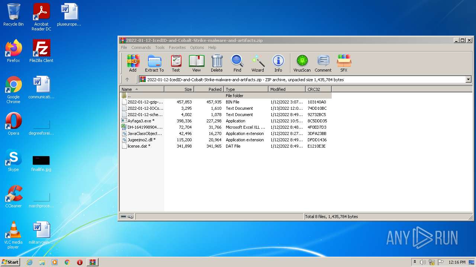Click the Add toolbar icon in WinRAR
Screen dimensions: 476x267
point(133,63)
